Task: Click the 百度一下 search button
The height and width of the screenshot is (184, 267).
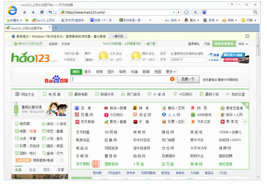Action: coord(188,79)
